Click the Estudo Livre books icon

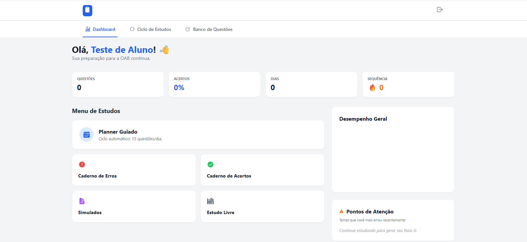[211, 201]
